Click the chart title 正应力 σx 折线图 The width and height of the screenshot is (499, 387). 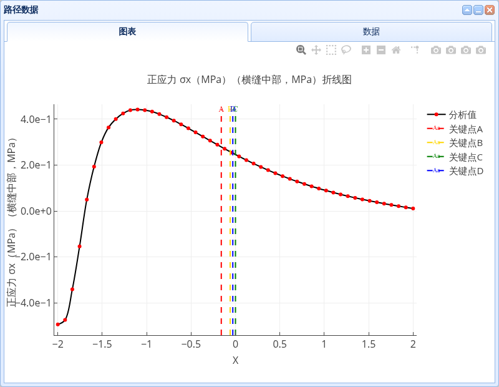pyautogui.click(x=249, y=79)
